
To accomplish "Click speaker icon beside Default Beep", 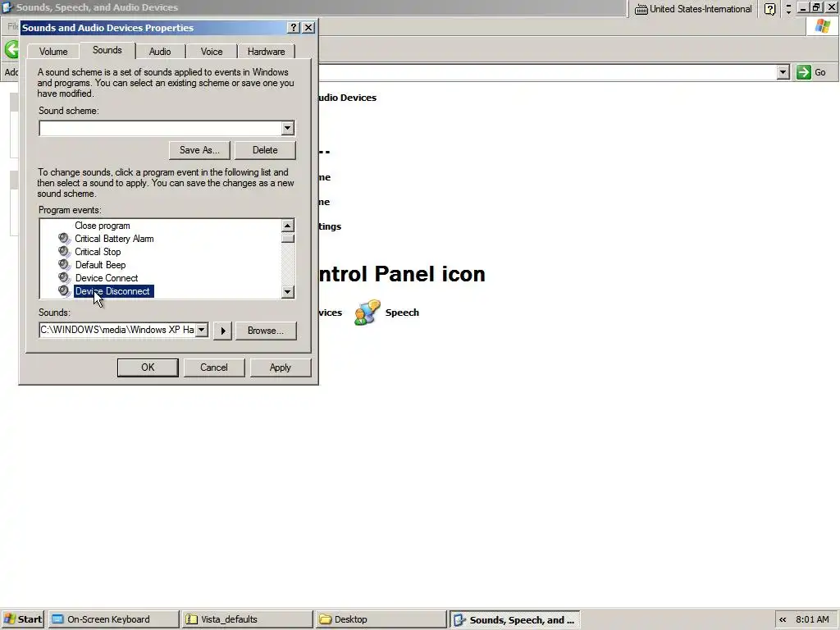I will [64, 265].
